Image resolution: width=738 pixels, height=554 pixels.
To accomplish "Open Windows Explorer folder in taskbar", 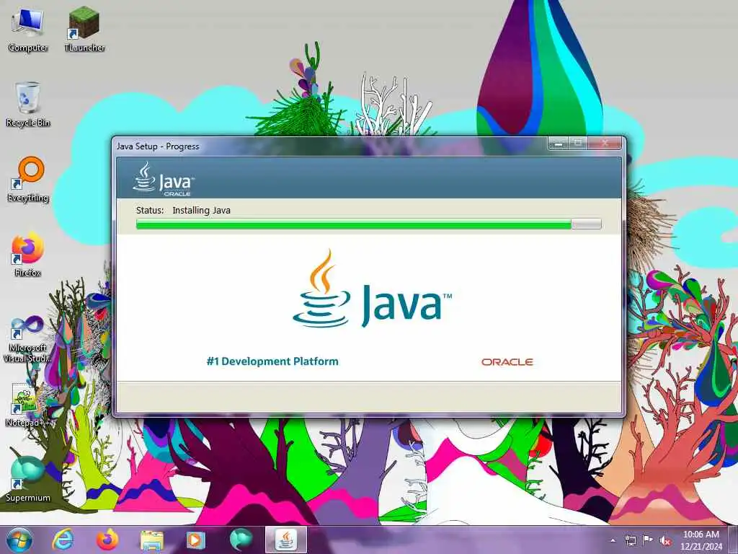I will tap(151, 540).
